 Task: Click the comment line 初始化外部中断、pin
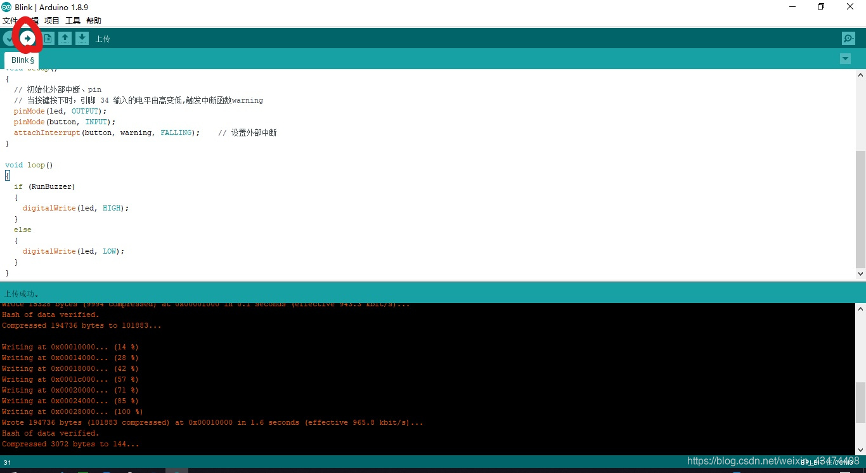(58, 89)
